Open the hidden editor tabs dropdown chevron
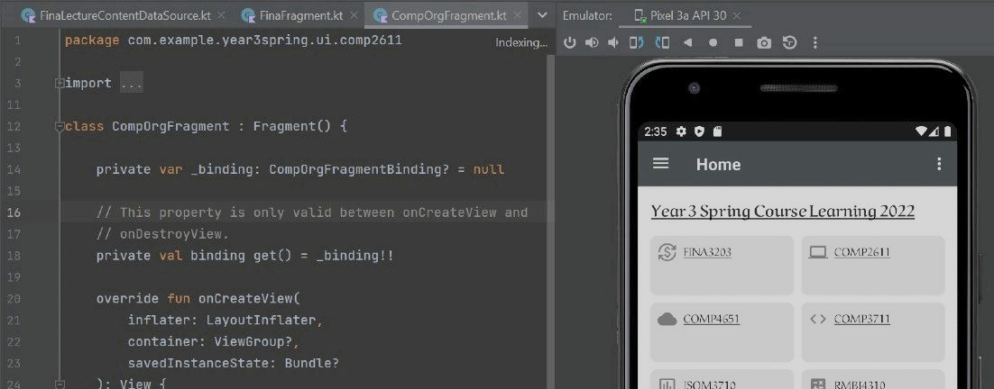This screenshot has width=994, height=389. [542, 15]
